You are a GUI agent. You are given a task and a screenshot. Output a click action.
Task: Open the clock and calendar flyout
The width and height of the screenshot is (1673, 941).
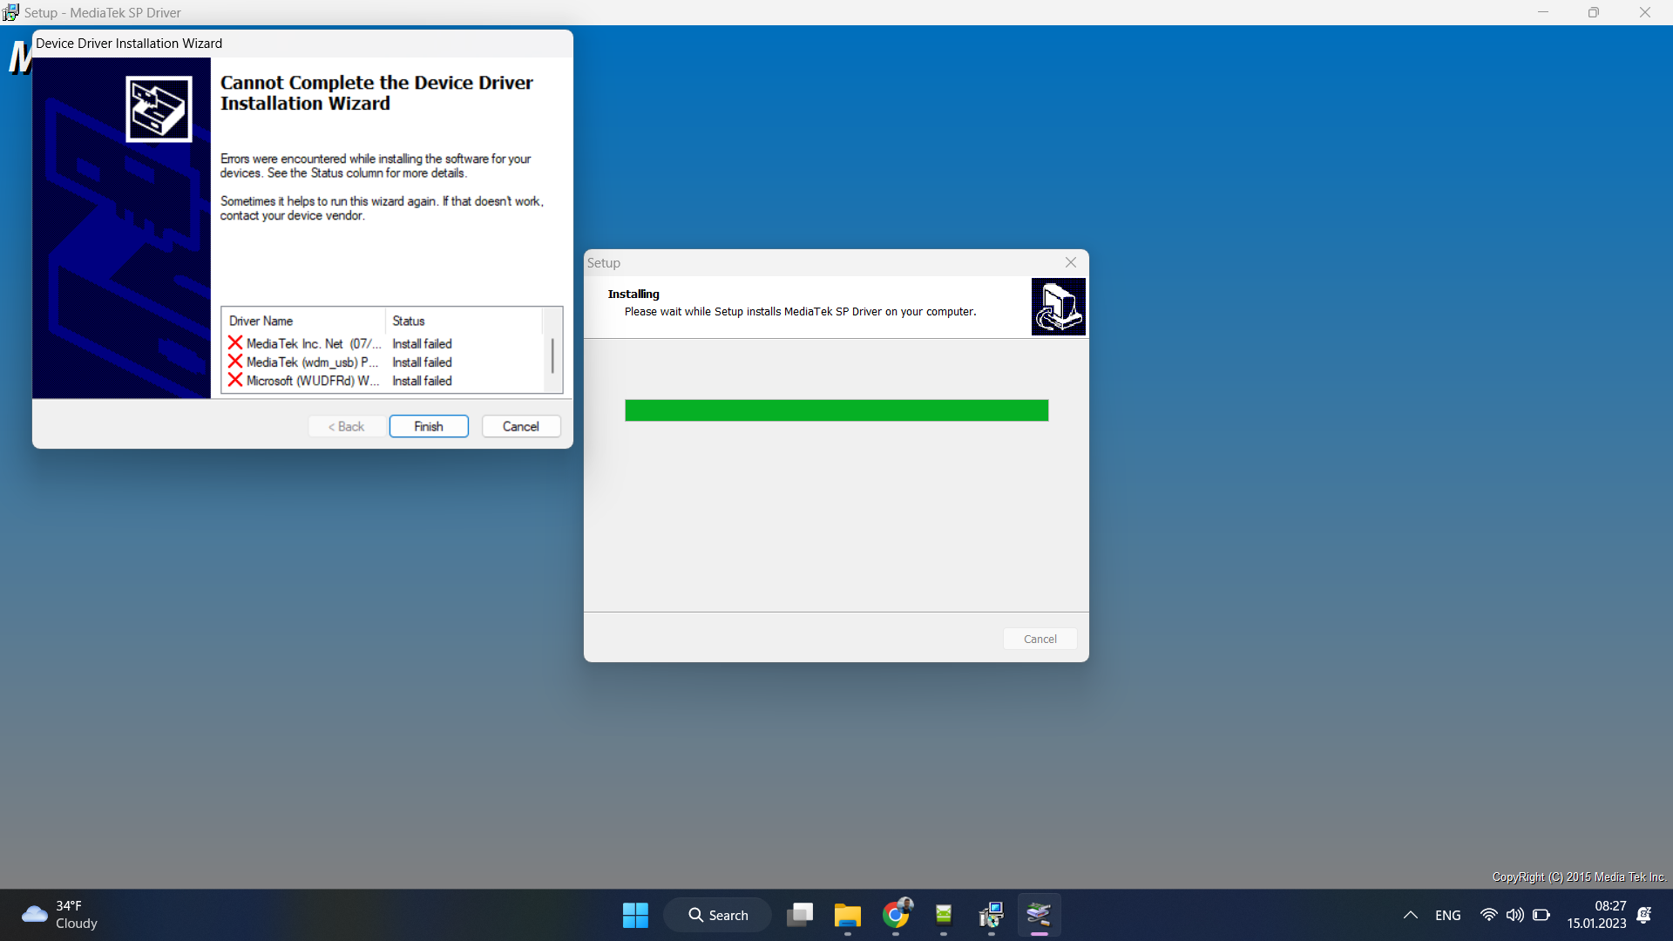click(x=1596, y=915)
